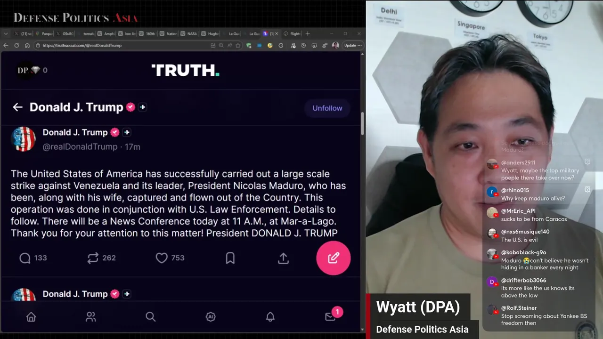The height and width of the screenshot is (339, 603).
Task: Open Groups people icon in the bottom navigation
Action: (x=91, y=317)
